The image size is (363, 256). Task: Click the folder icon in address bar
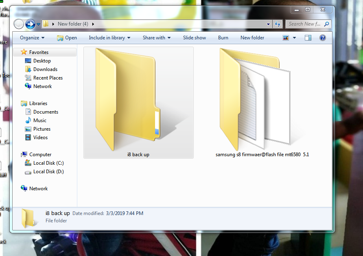tap(46, 24)
